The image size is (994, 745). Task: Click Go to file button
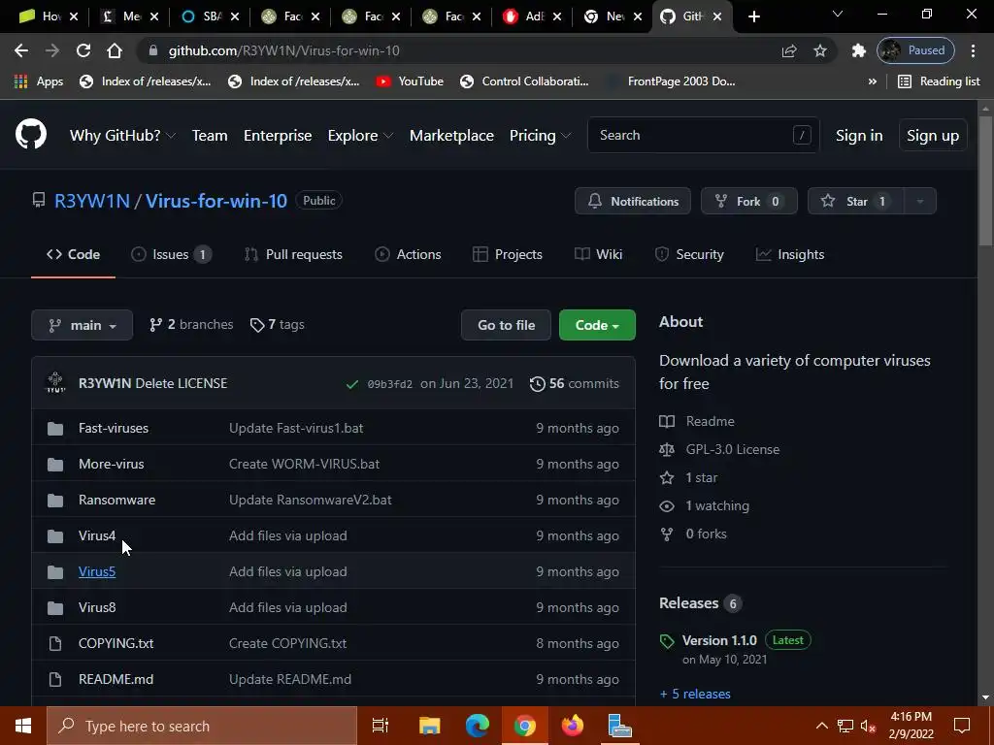click(x=506, y=325)
